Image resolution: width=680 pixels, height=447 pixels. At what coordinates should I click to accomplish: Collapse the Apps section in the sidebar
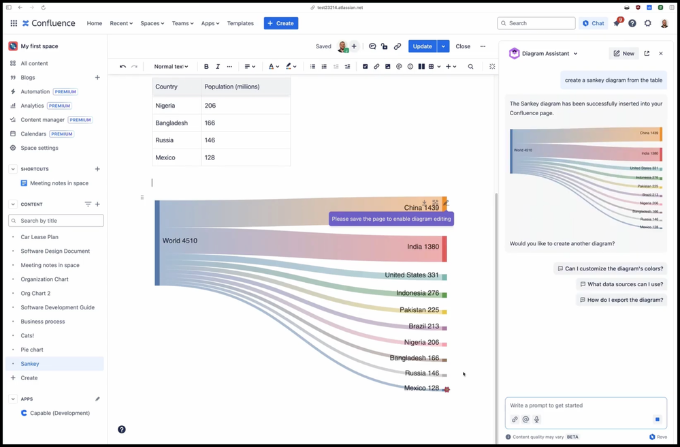tap(13, 399)
